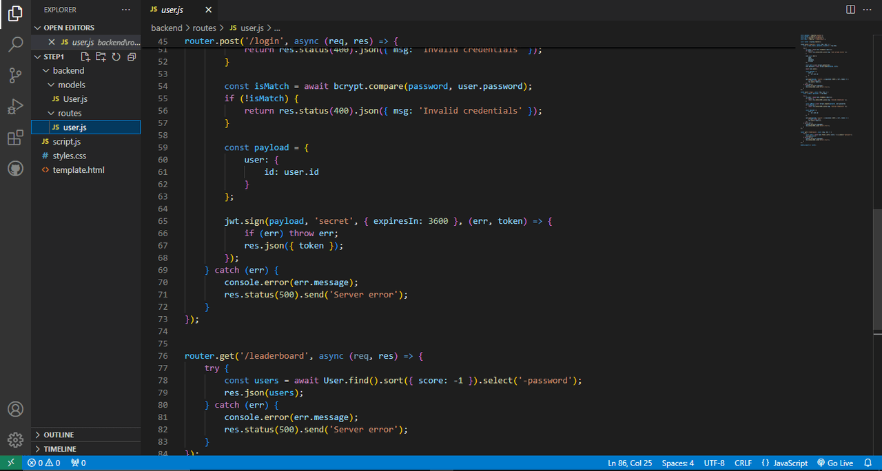Image resolution: width=882 pixels, height=471 pixels.
Task: Click Collapse Folders in Explorer icon
Action: click(x=132, y=56)
